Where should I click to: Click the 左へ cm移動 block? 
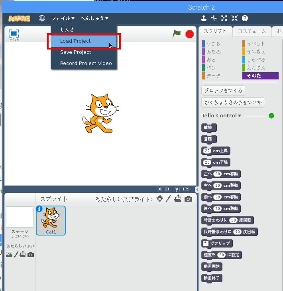221,174
